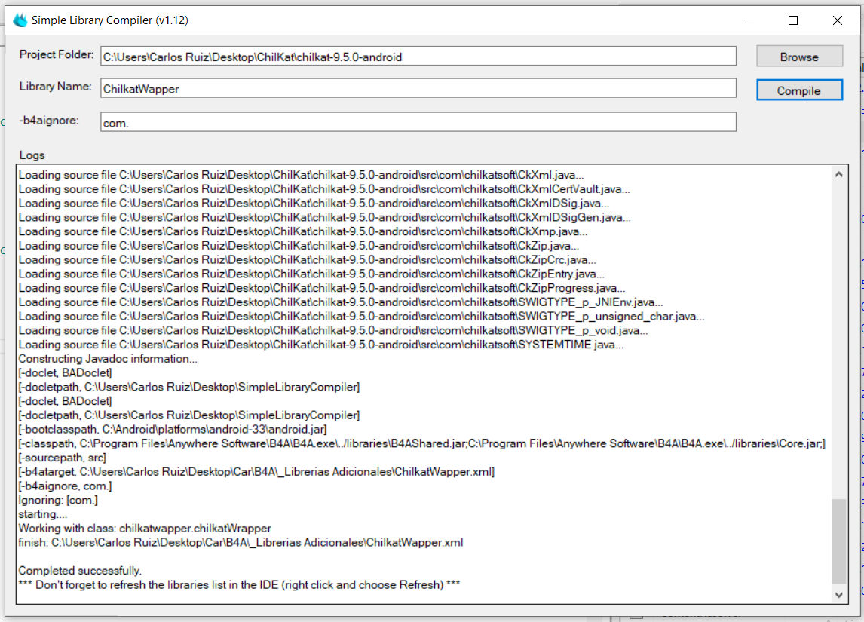Click the '[-b4aignore, com.]' log line
This screenshot has width=864, height=622.
tap(65, 486)
